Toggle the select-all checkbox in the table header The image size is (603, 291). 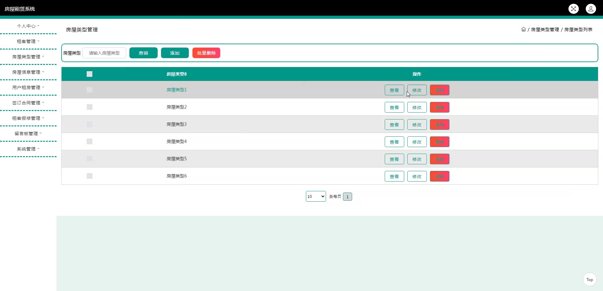point(90,74)
